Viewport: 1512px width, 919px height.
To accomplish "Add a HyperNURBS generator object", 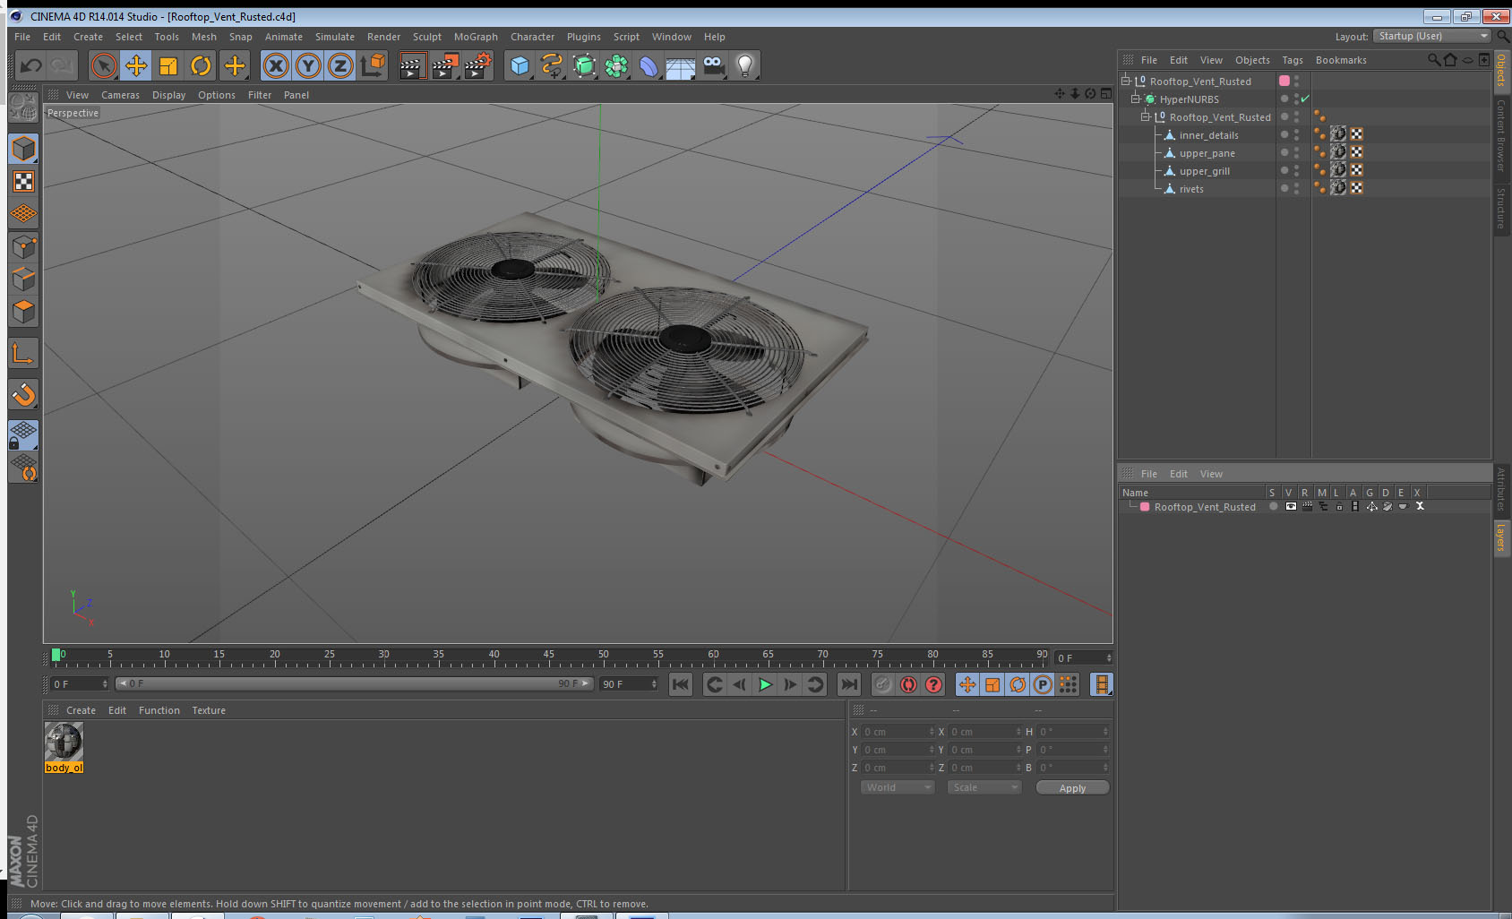I will point(584,65).
